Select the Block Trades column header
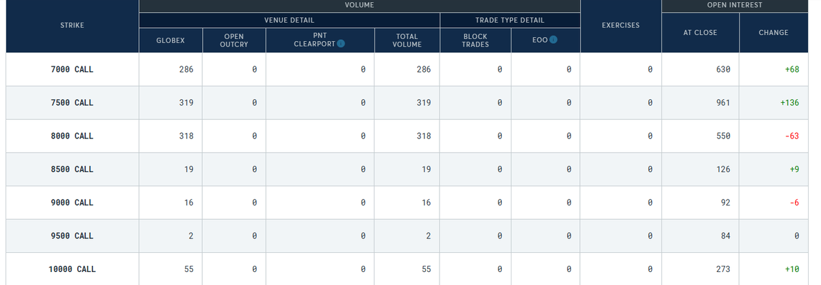The width and height of the screenshot is (821, 285). pyautogui.click(x=475, y=40)
